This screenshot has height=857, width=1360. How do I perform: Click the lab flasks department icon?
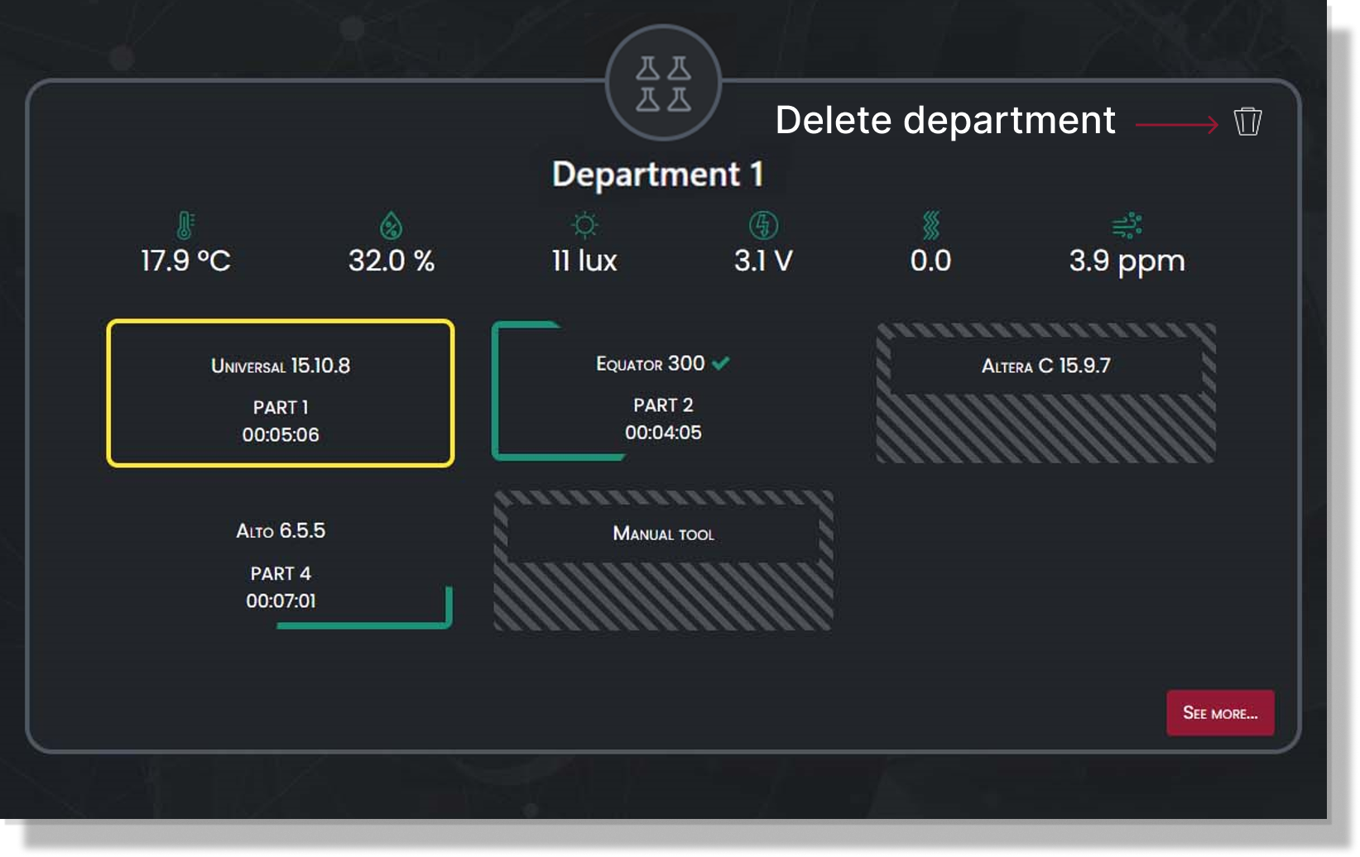[663, 83]
